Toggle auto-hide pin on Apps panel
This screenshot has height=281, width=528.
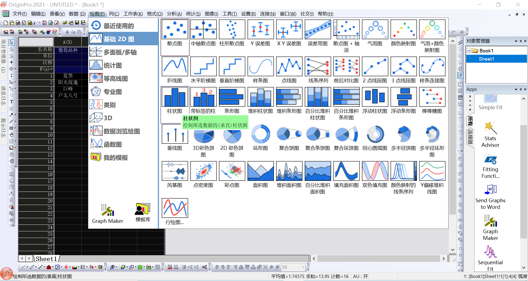point(521,89)
